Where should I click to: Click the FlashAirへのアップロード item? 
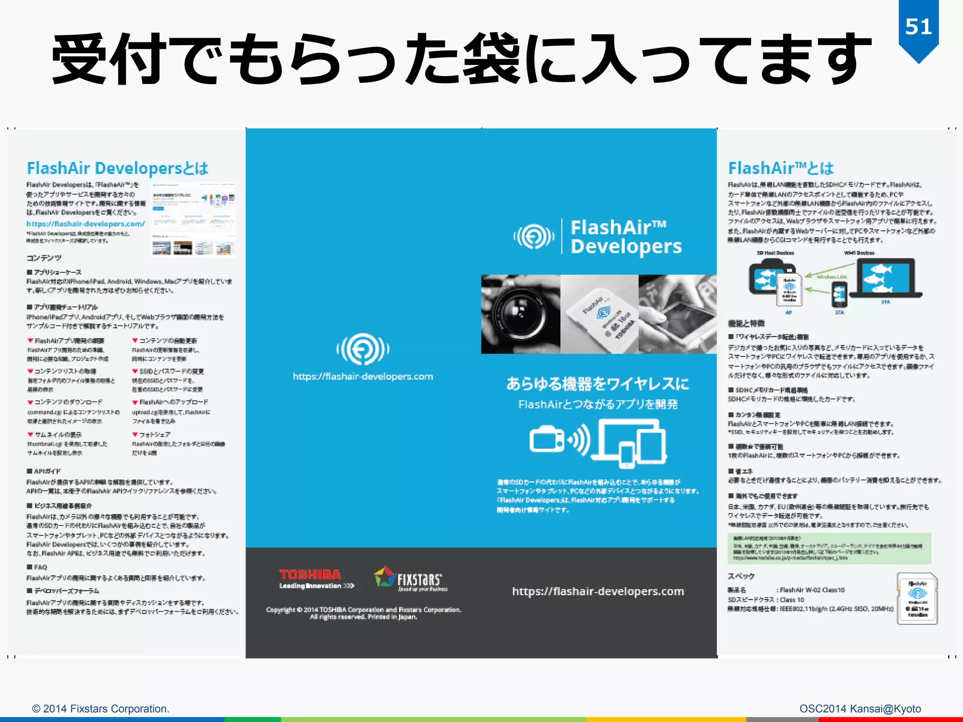[170, 402]
